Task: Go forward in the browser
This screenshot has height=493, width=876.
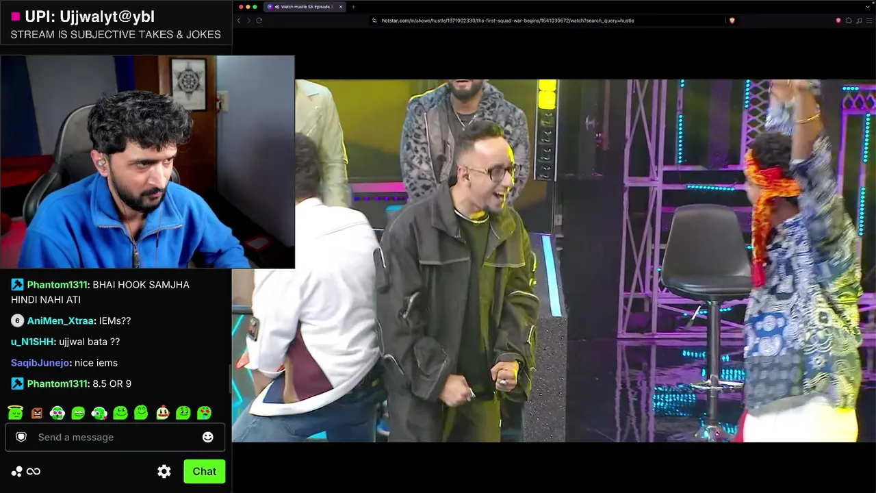Action: 248,21
